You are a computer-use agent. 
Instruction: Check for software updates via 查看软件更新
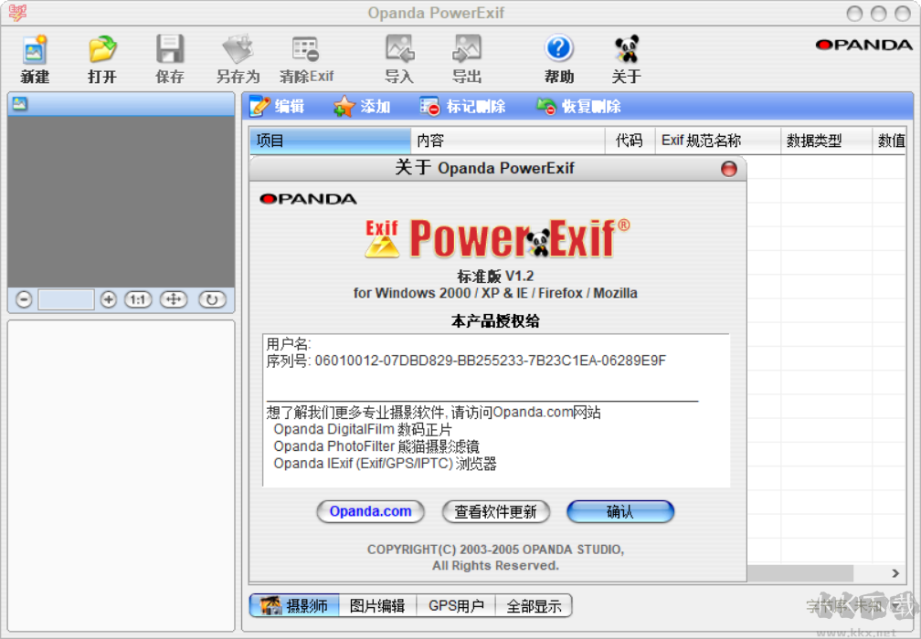[x=495, y=512]
